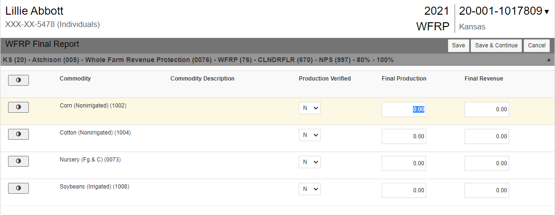Screen dimensions: 555x216
Task: Open Production Verified dropdown for Cotton
Action: click(x=309, y=135)
